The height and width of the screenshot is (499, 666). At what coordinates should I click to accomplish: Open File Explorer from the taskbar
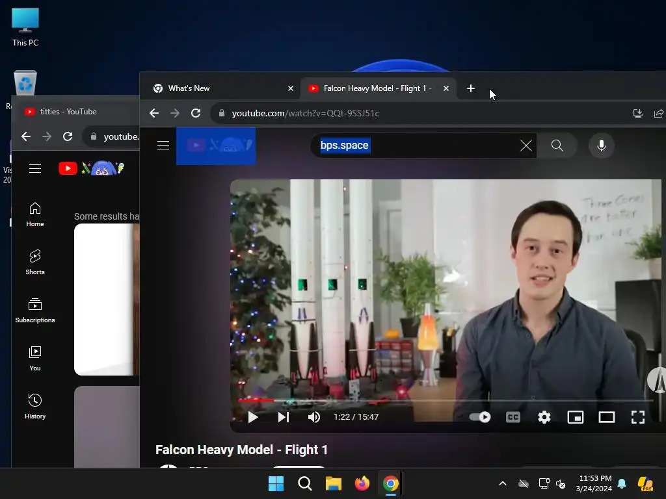334,483
